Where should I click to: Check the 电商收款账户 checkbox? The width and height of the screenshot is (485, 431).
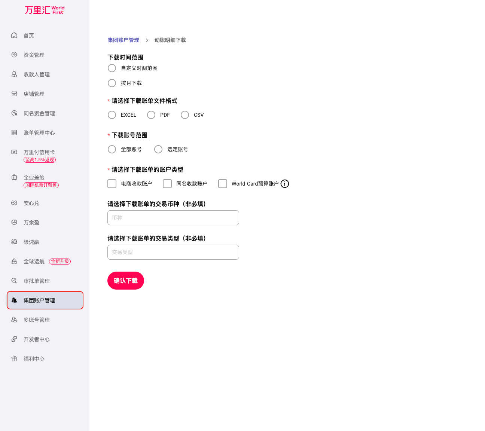[x=112, y=184]
